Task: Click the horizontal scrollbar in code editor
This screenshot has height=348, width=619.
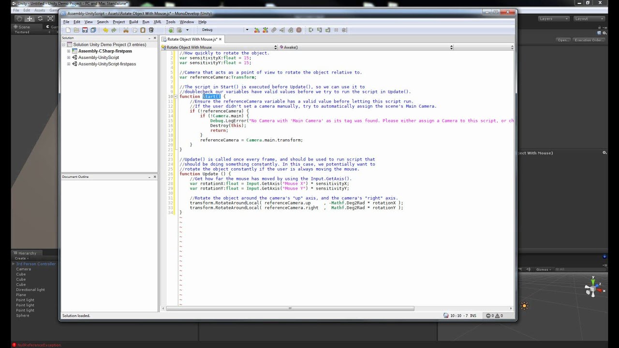Action: pyautogui.click(x=290, y=308)
